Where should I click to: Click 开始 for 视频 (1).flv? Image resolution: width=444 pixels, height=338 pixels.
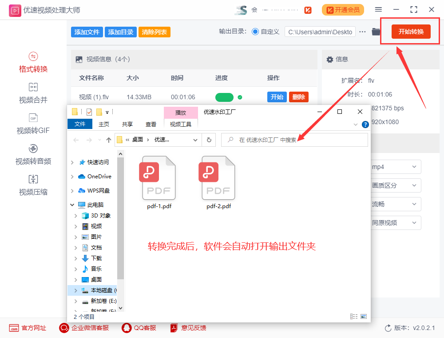pyautogui.click(x=277, y=97)
